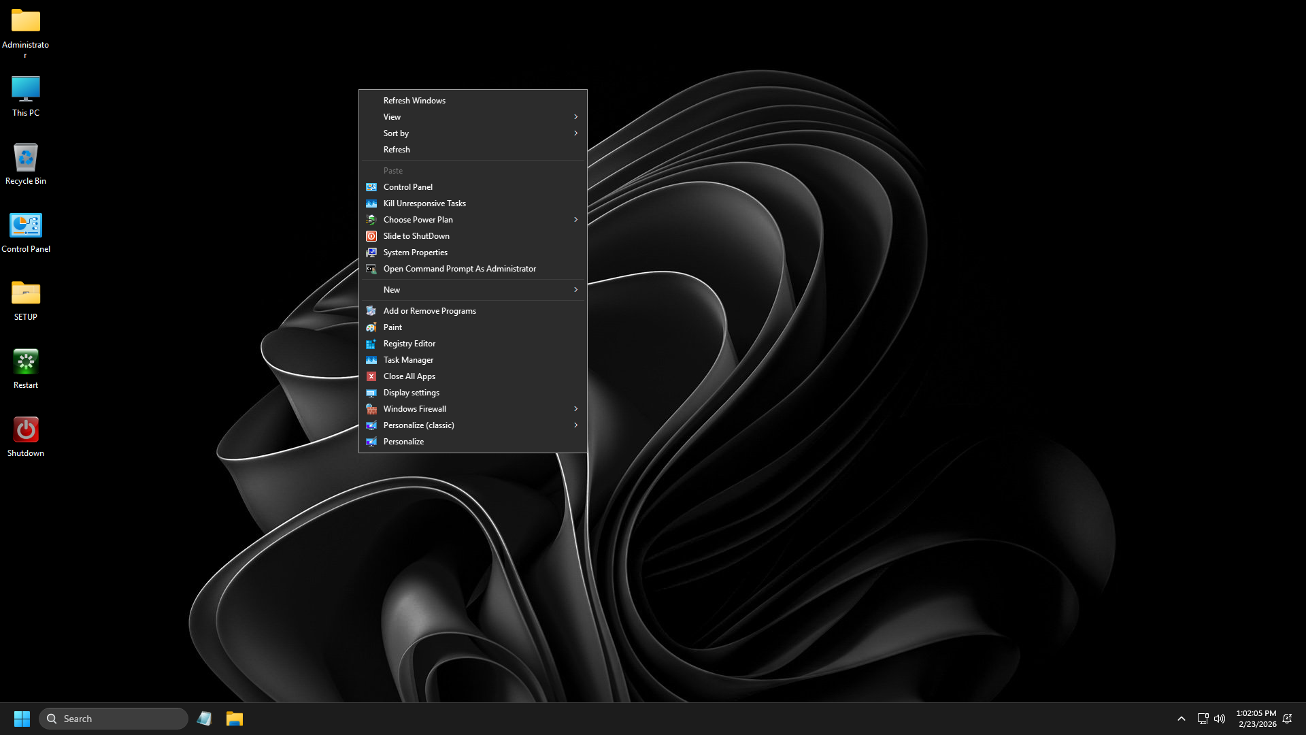Click the Personalize menu entry icon
Image resolution: width=1306 pixels, height=735 pixels.
coord(371,442)
